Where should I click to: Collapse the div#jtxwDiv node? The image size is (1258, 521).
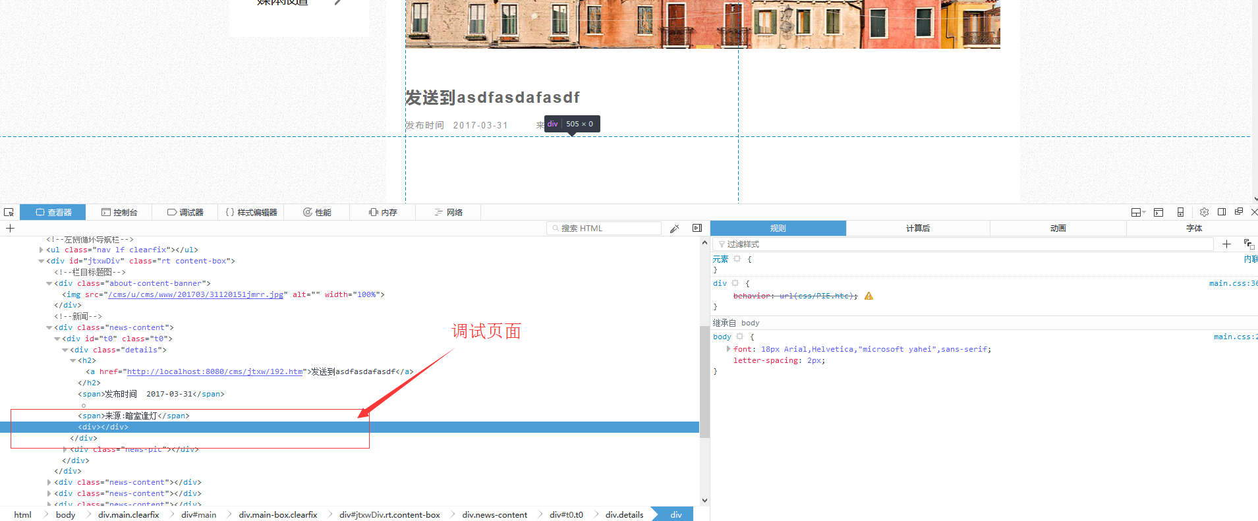pos(41,261)
